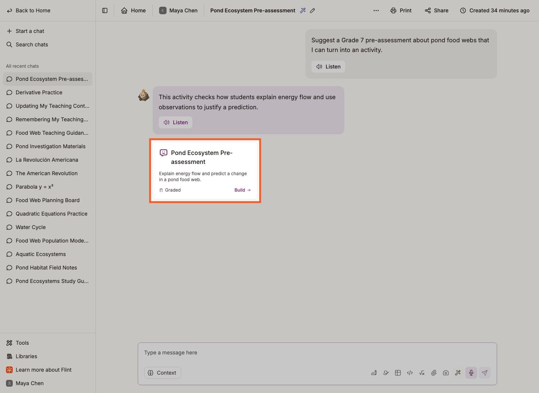Click the Print button
The image size is (539, 393).
[401, 10]
